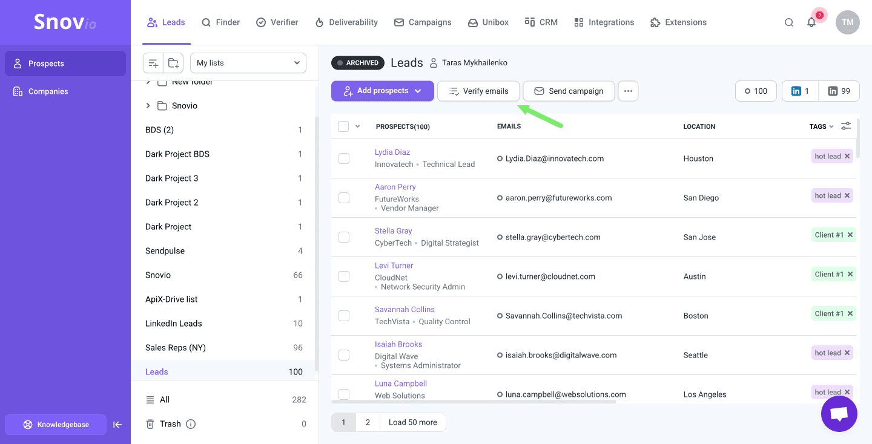Viewport: 872px width, 444px height.
Task: Open table column settings icon
Action: click(x=846, y=126)
